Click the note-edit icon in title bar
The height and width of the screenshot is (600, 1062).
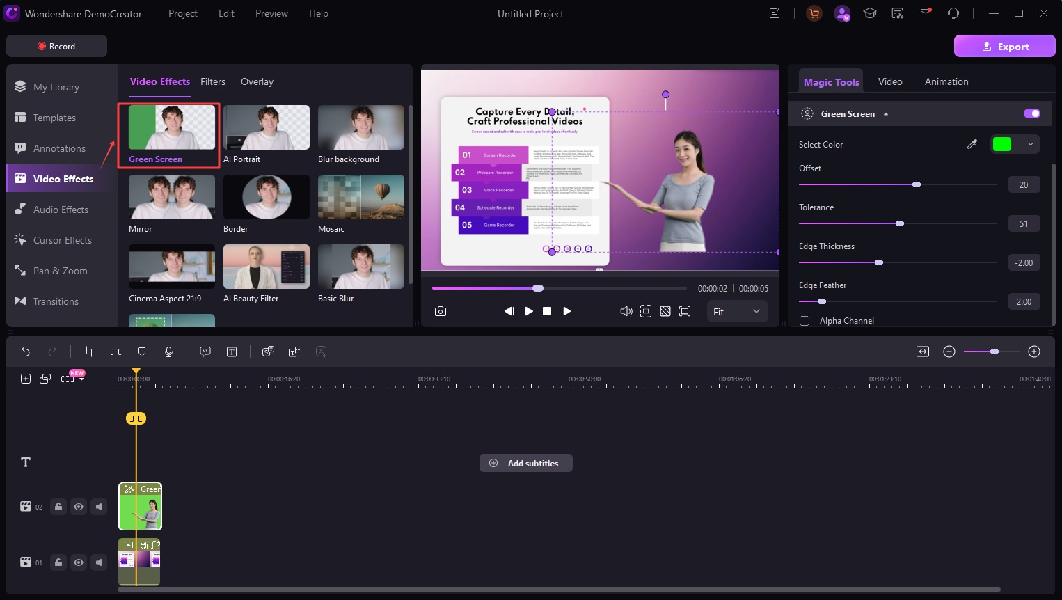(775, 13)
